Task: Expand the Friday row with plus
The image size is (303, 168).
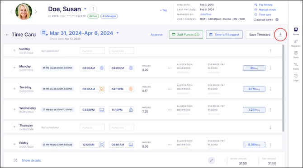Action: [14, 144]
